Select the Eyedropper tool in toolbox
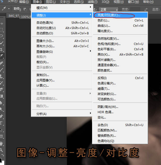This screenshot has height=165, width=161. (2, 56)
